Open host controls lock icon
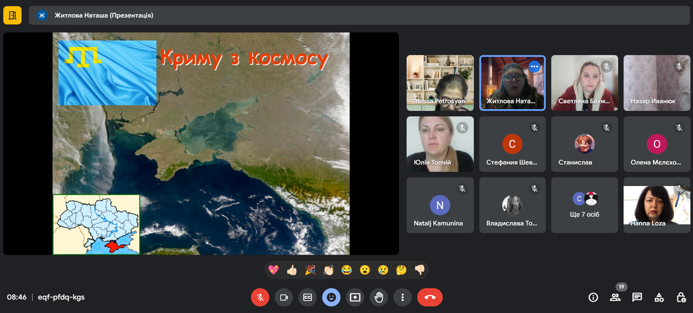Screen dimensions: 693x313 click(x=681, y=297)
